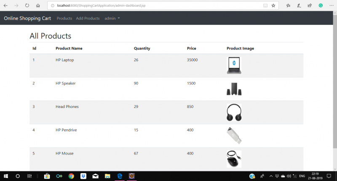Open Task View in the taskbar
The height and width of the screenshot is (181, 337).
point(29,176)
